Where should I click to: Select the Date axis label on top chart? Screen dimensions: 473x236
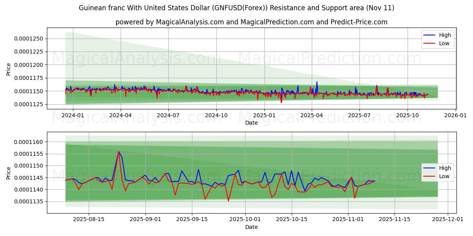coord(251,123)
